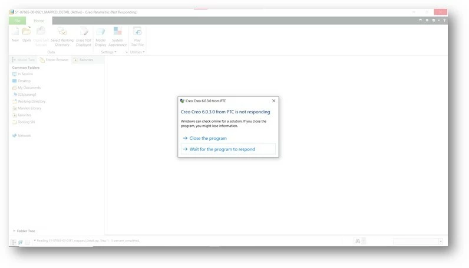Click the Creo Parametric title bar icon
This screenshot has height=268, width=469.
12,12
